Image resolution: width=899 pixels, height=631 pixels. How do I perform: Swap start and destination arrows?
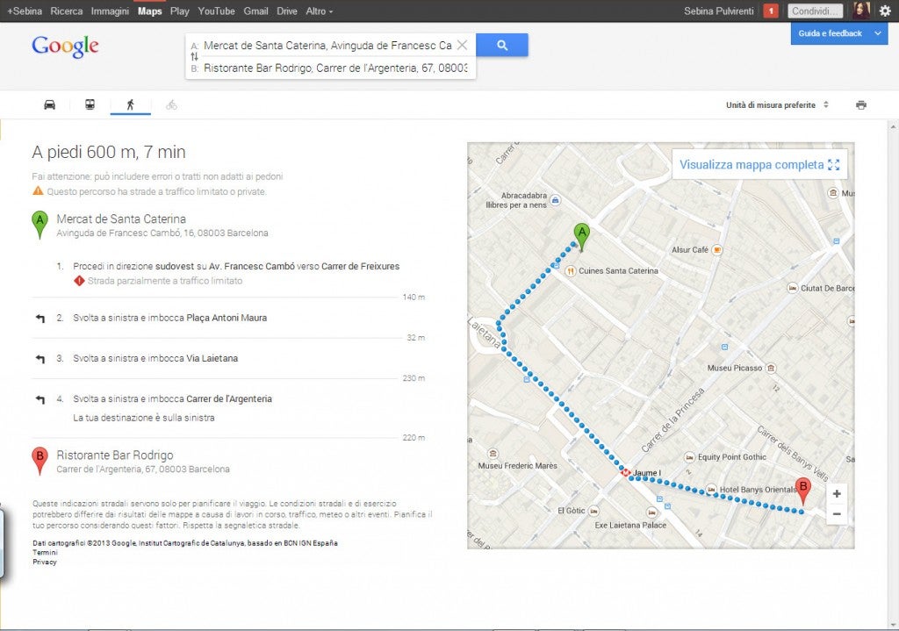tap(194, 56)
